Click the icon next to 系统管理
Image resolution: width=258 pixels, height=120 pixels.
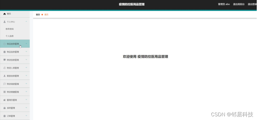tap(5, 108)
